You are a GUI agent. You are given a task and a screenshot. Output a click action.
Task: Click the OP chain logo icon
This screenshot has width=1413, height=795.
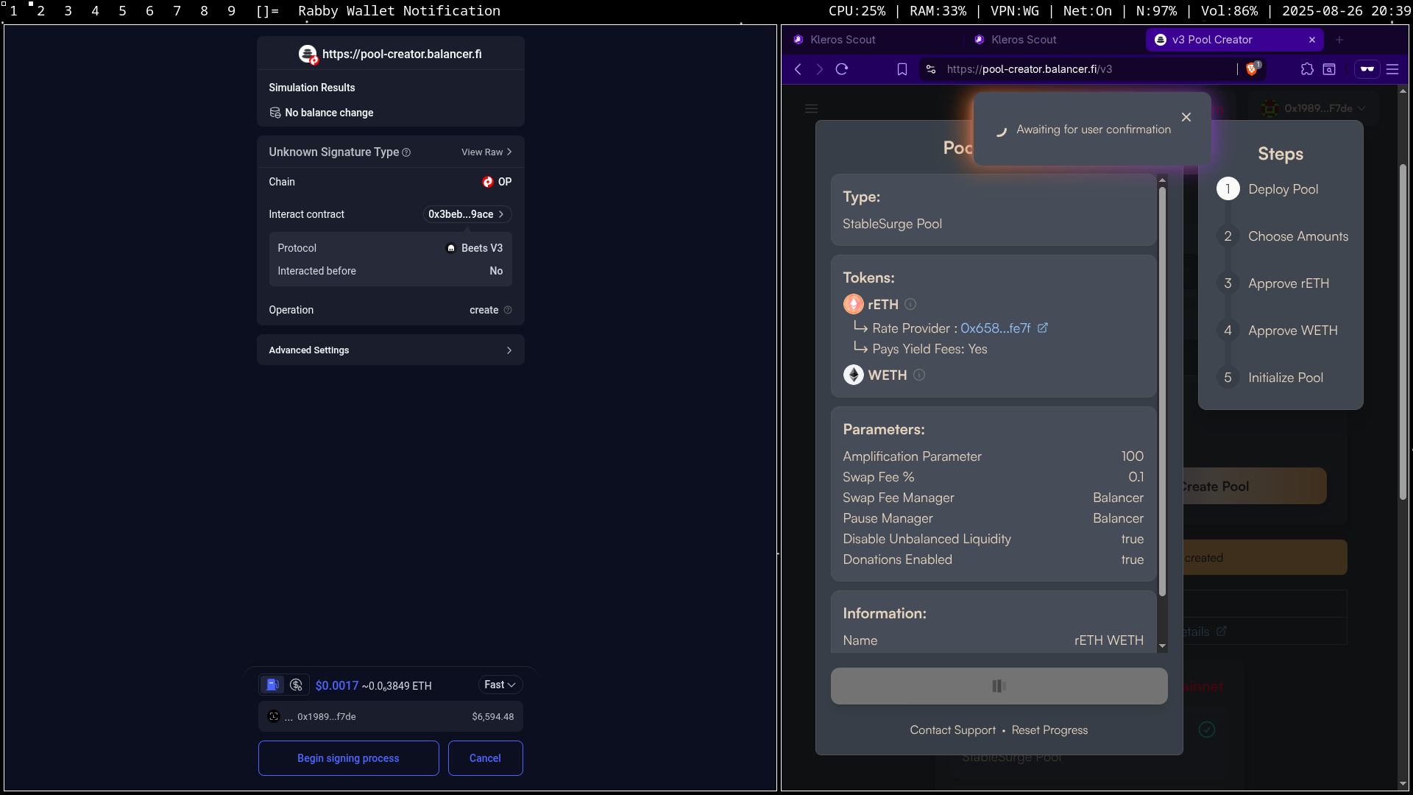click(x=487, y=182)
